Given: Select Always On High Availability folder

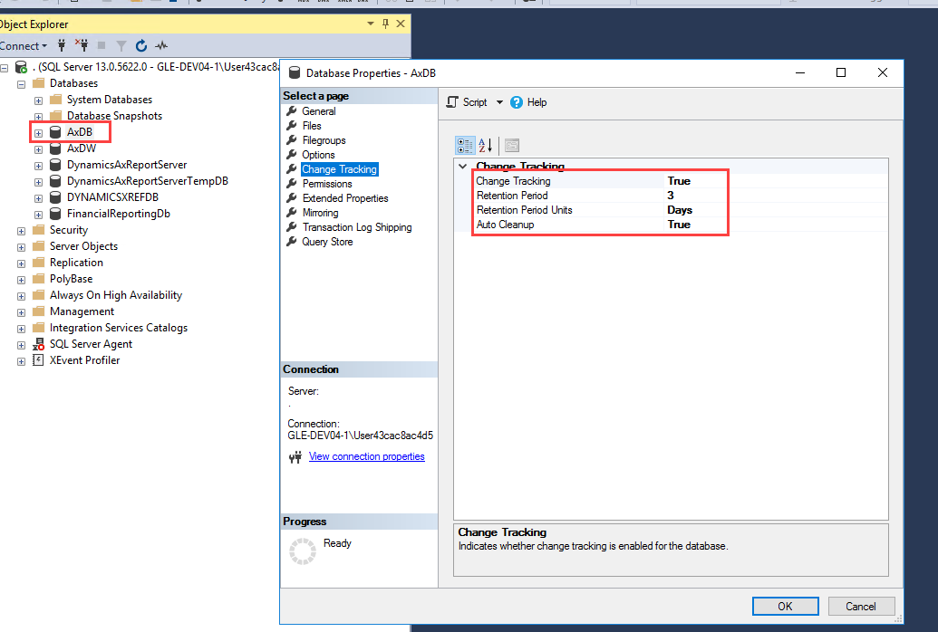Looking at the screenshot, I should [115, 295].
